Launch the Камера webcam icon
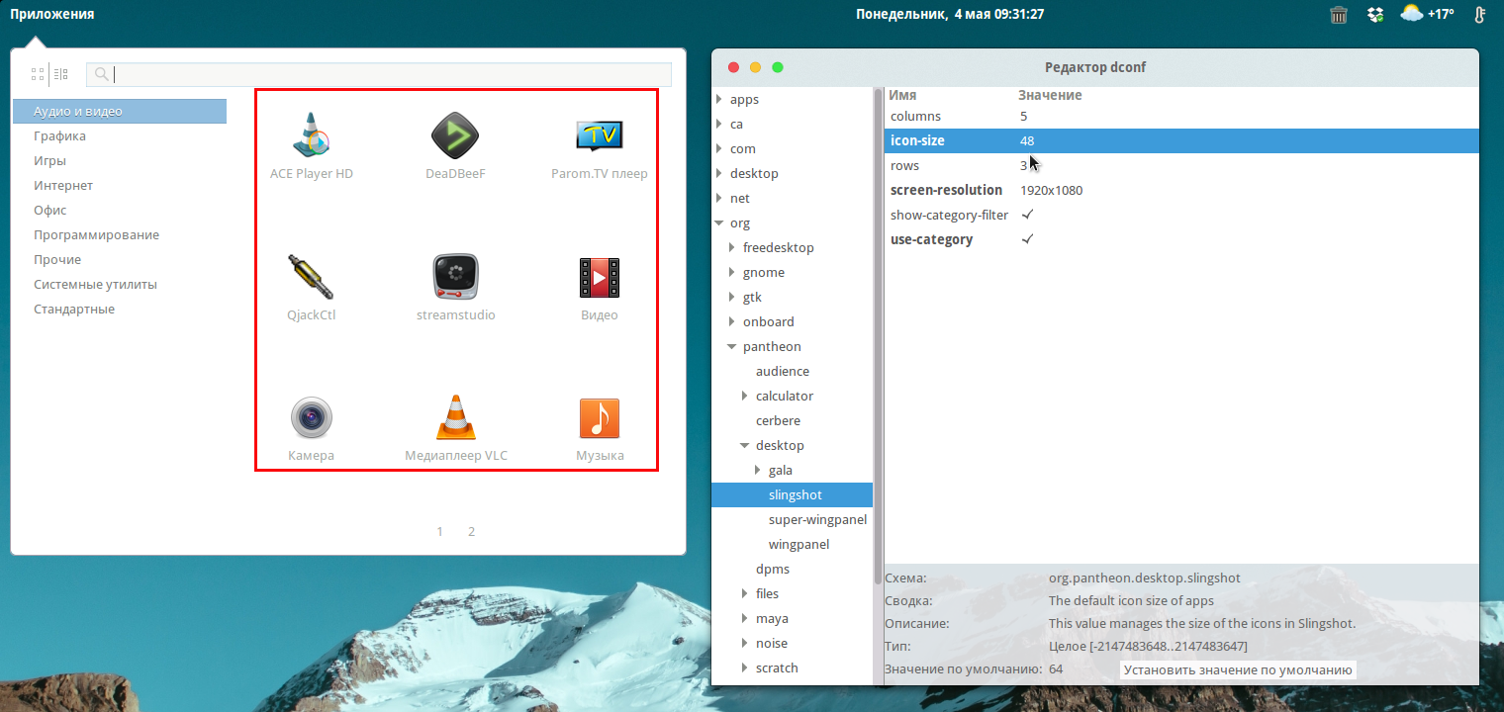 click(x=312, y=417)
